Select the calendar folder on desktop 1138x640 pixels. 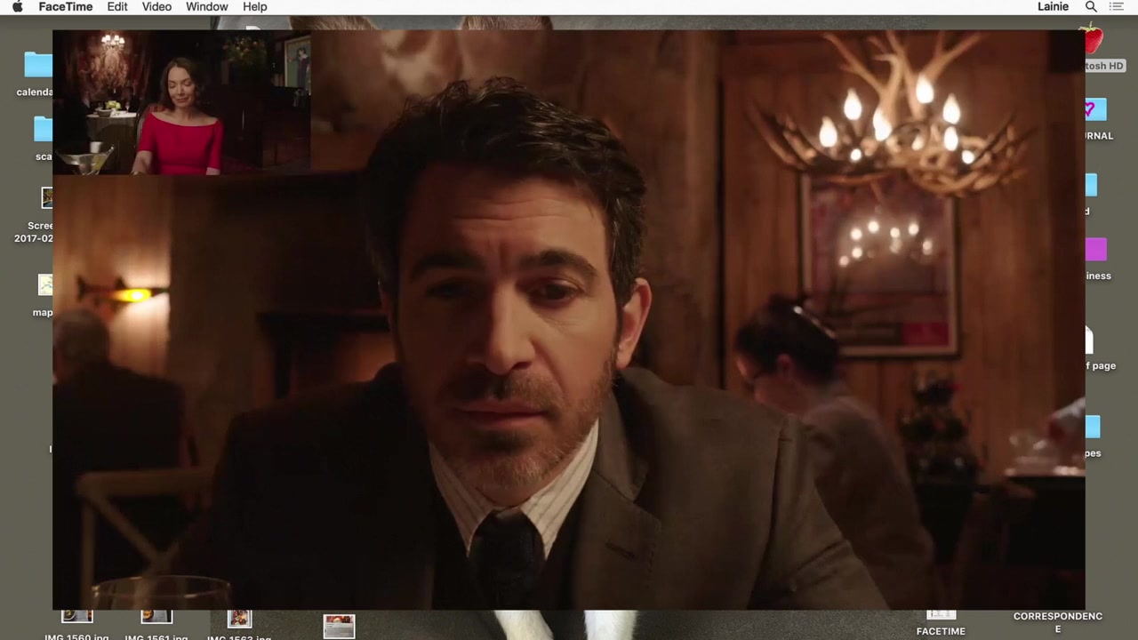[37, 65]
